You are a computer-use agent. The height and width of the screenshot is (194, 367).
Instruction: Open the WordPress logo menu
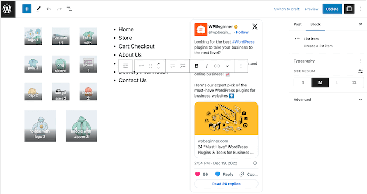pyautogui.click(x=8, y=9)
